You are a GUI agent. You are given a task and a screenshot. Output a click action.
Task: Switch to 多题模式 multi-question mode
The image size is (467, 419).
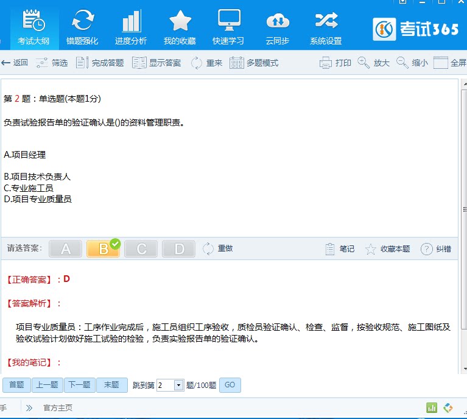(x=254, y=63)
